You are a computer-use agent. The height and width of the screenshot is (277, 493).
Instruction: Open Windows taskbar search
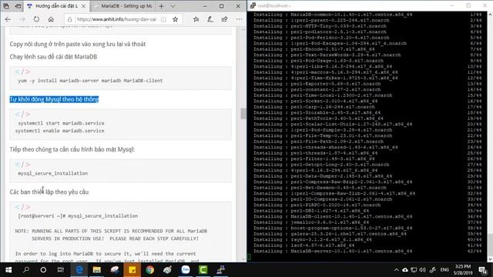tap(26, 270)
